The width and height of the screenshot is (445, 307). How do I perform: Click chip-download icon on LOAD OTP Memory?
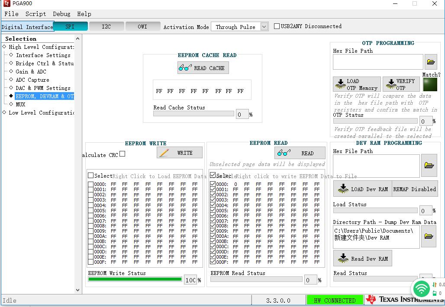340,84
